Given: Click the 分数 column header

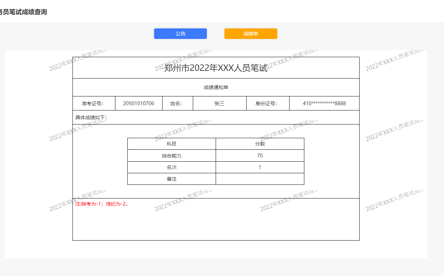Looking at the screenshot, I should click(x=260, y=144).
